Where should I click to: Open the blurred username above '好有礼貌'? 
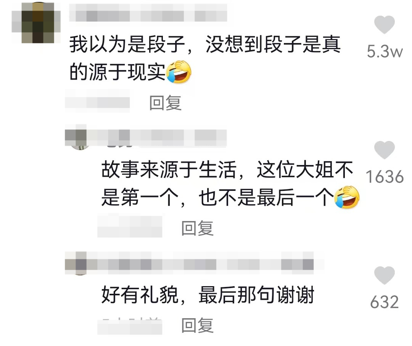[205, 263]
